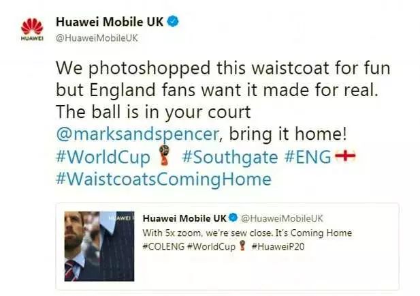Click the trophy emoji in the quoted tweet
Screen dimensions: 420x296
pos(243,246)
